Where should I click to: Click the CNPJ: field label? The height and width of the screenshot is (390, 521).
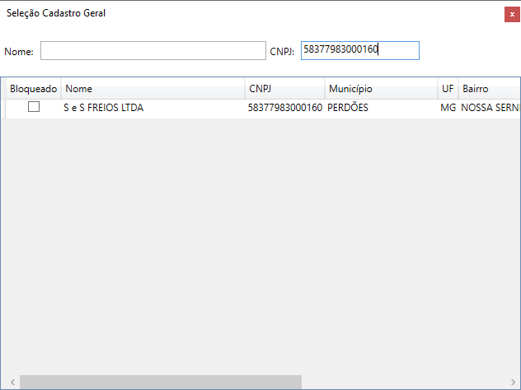pos(282,52)
